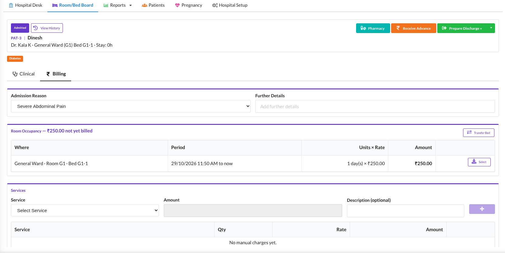Click the Reports chart icon
This screenshot has height=253, width=505.
pyautogui.click(x=106, y=5)
